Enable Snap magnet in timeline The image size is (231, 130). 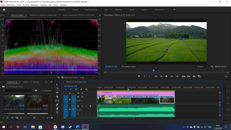point(71,89)
